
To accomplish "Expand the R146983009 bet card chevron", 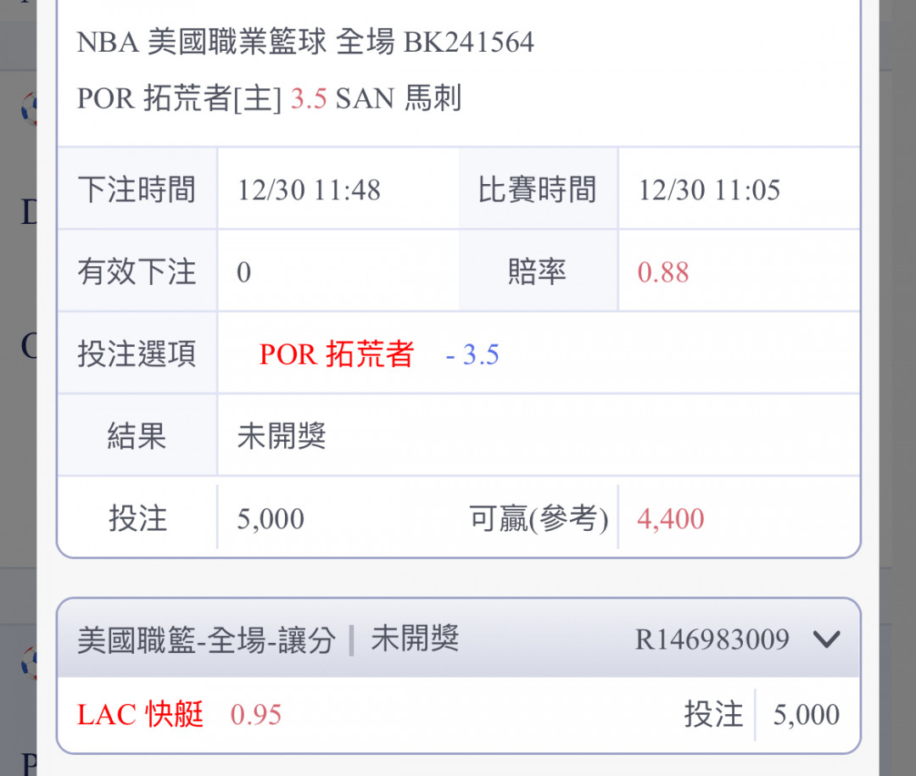I will (827, 639).
